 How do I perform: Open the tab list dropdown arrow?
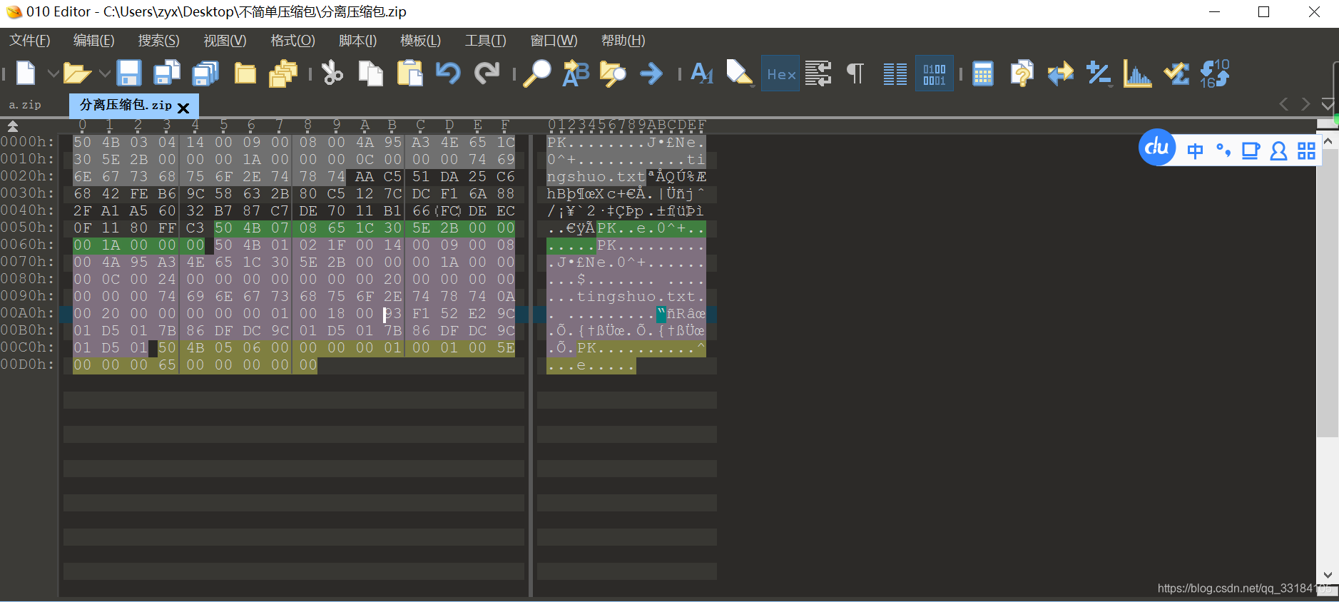point(1327,104)
